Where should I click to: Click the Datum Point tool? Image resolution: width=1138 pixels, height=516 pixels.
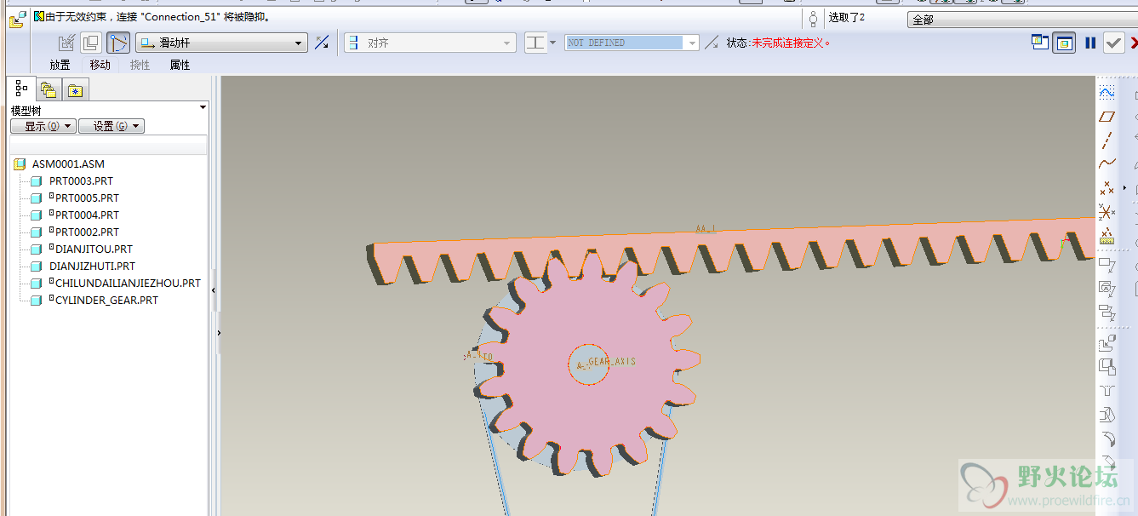point(1107,187)
